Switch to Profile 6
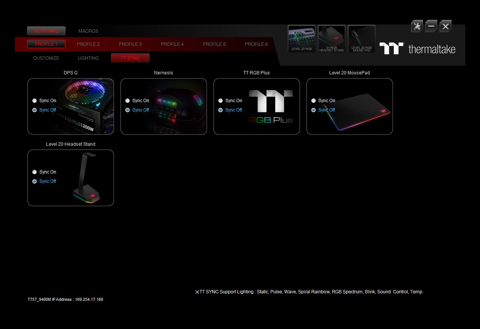The width and height of the screenshot is (480, 329). pos(256,44)
